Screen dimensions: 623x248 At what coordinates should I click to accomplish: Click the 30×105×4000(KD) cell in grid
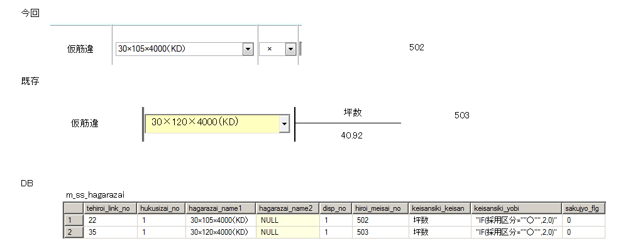click(x=221, y=220)
